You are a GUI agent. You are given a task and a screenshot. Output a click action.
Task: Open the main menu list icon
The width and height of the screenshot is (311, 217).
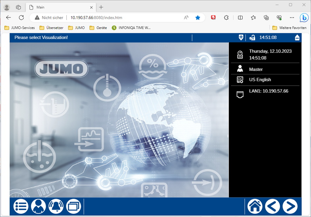click(21, 206)
